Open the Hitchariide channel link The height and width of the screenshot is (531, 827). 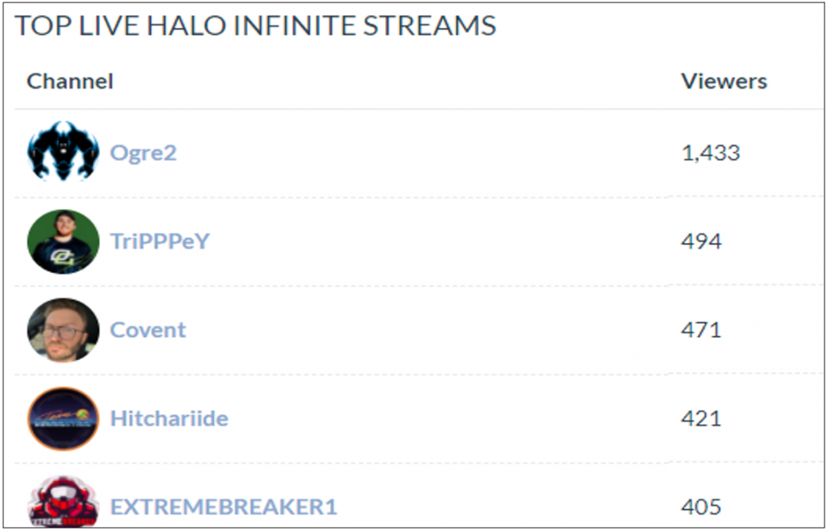[169, 418]
